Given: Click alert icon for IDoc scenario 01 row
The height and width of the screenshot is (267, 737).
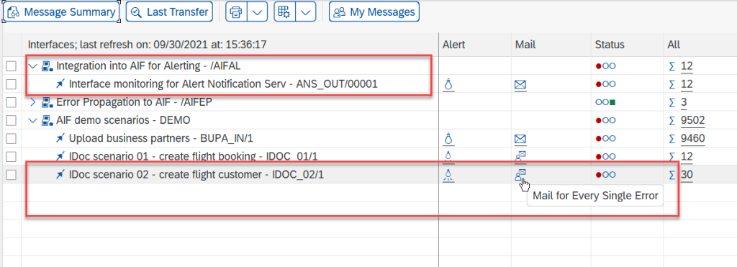Looking at the screenshot, I should [448, 157].
